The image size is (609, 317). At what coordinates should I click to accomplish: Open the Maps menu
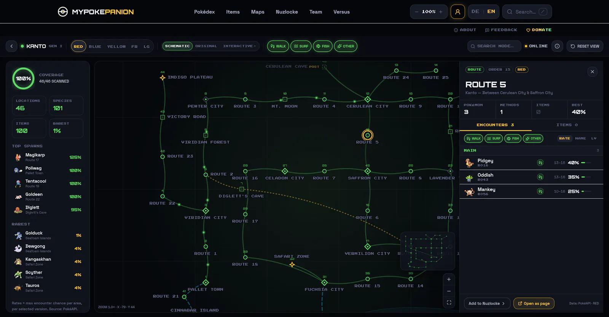point(258,12)
